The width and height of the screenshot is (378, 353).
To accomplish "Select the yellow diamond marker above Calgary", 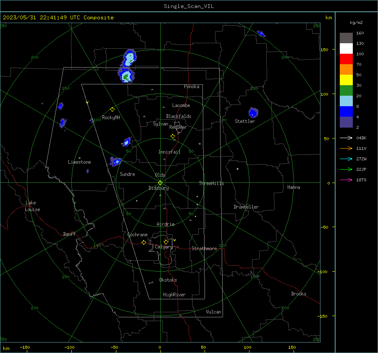I will tap(166, 242).
